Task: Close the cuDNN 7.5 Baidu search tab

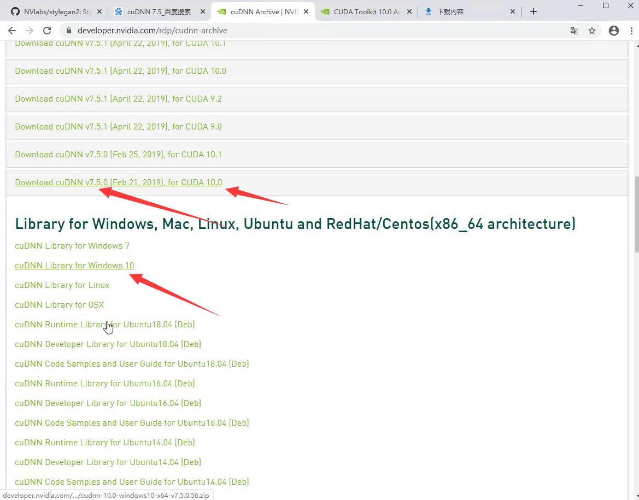Action: (x=203, y=12)
